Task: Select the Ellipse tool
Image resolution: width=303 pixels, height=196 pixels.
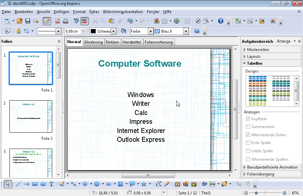Action: pyautogui.click(x=43, y=184)
